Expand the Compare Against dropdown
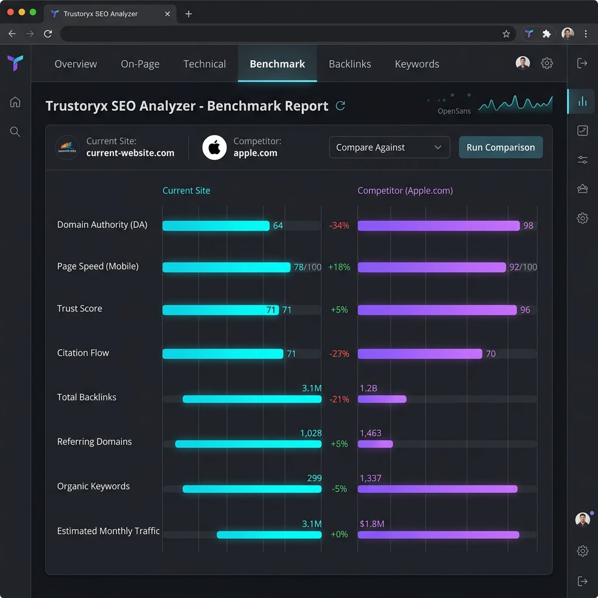 point(390,147)
